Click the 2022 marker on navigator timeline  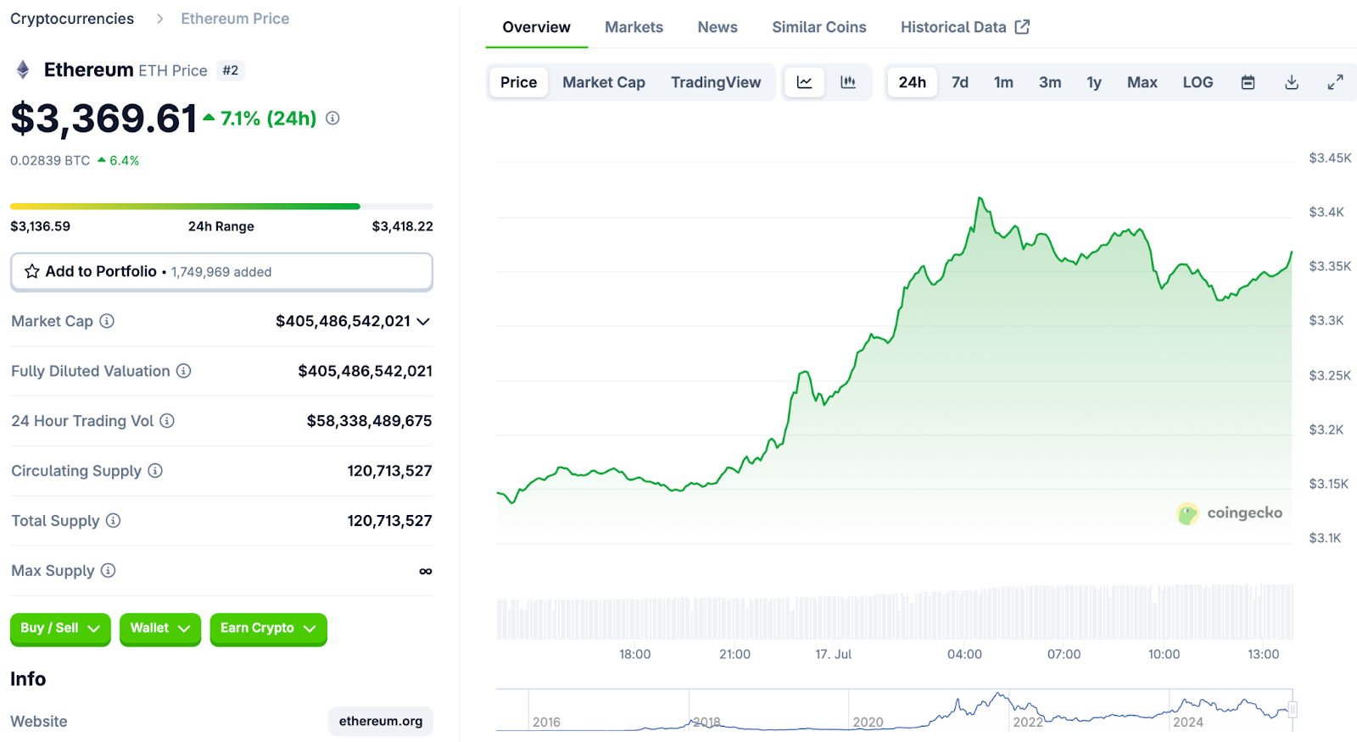[1028, 722]
